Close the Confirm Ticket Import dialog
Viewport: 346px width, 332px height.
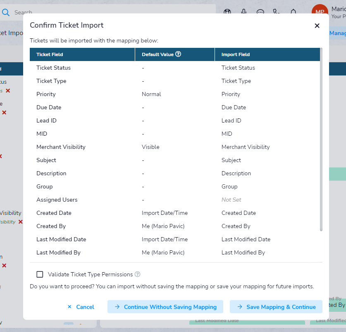coord(317,26)
